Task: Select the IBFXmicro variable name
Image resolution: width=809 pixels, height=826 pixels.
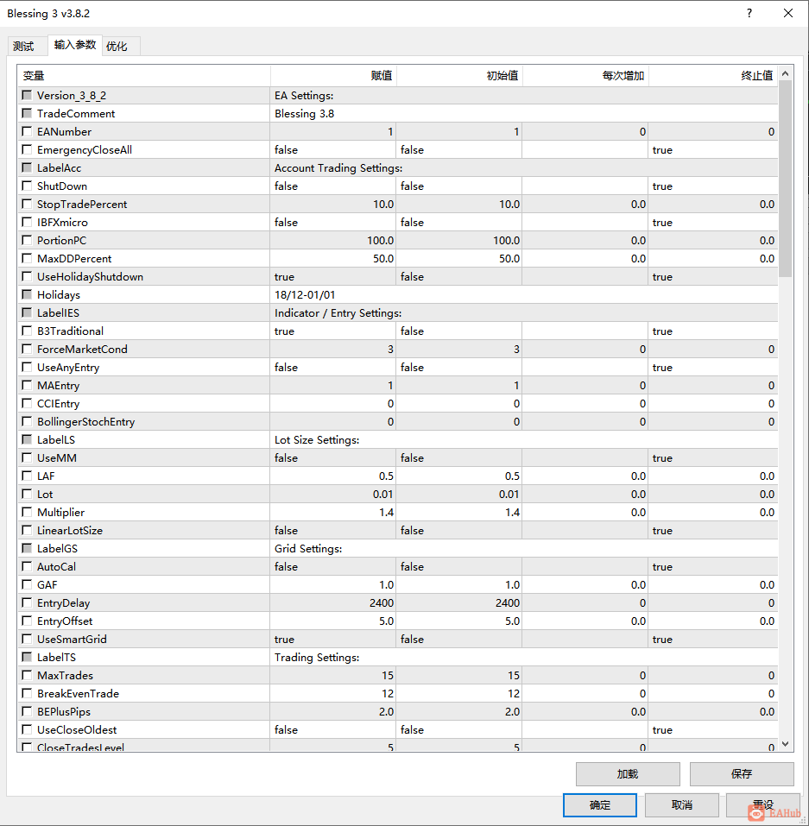Action: (62, 223)
